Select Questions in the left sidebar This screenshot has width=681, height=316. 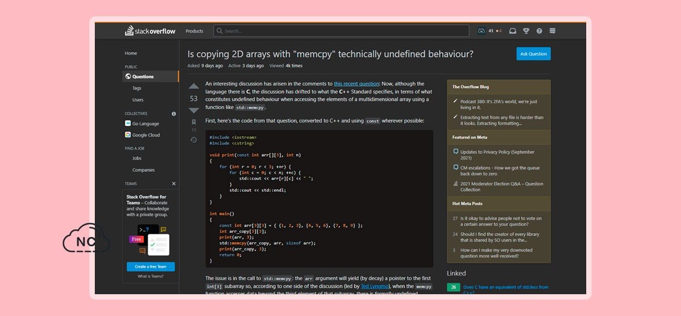pyautogui.click(x=143, y=77)
